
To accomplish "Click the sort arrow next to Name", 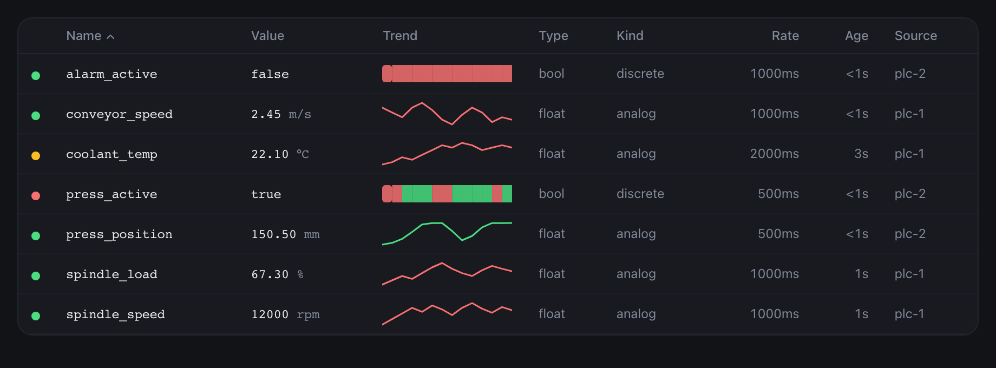I will (x=110, y=37).
